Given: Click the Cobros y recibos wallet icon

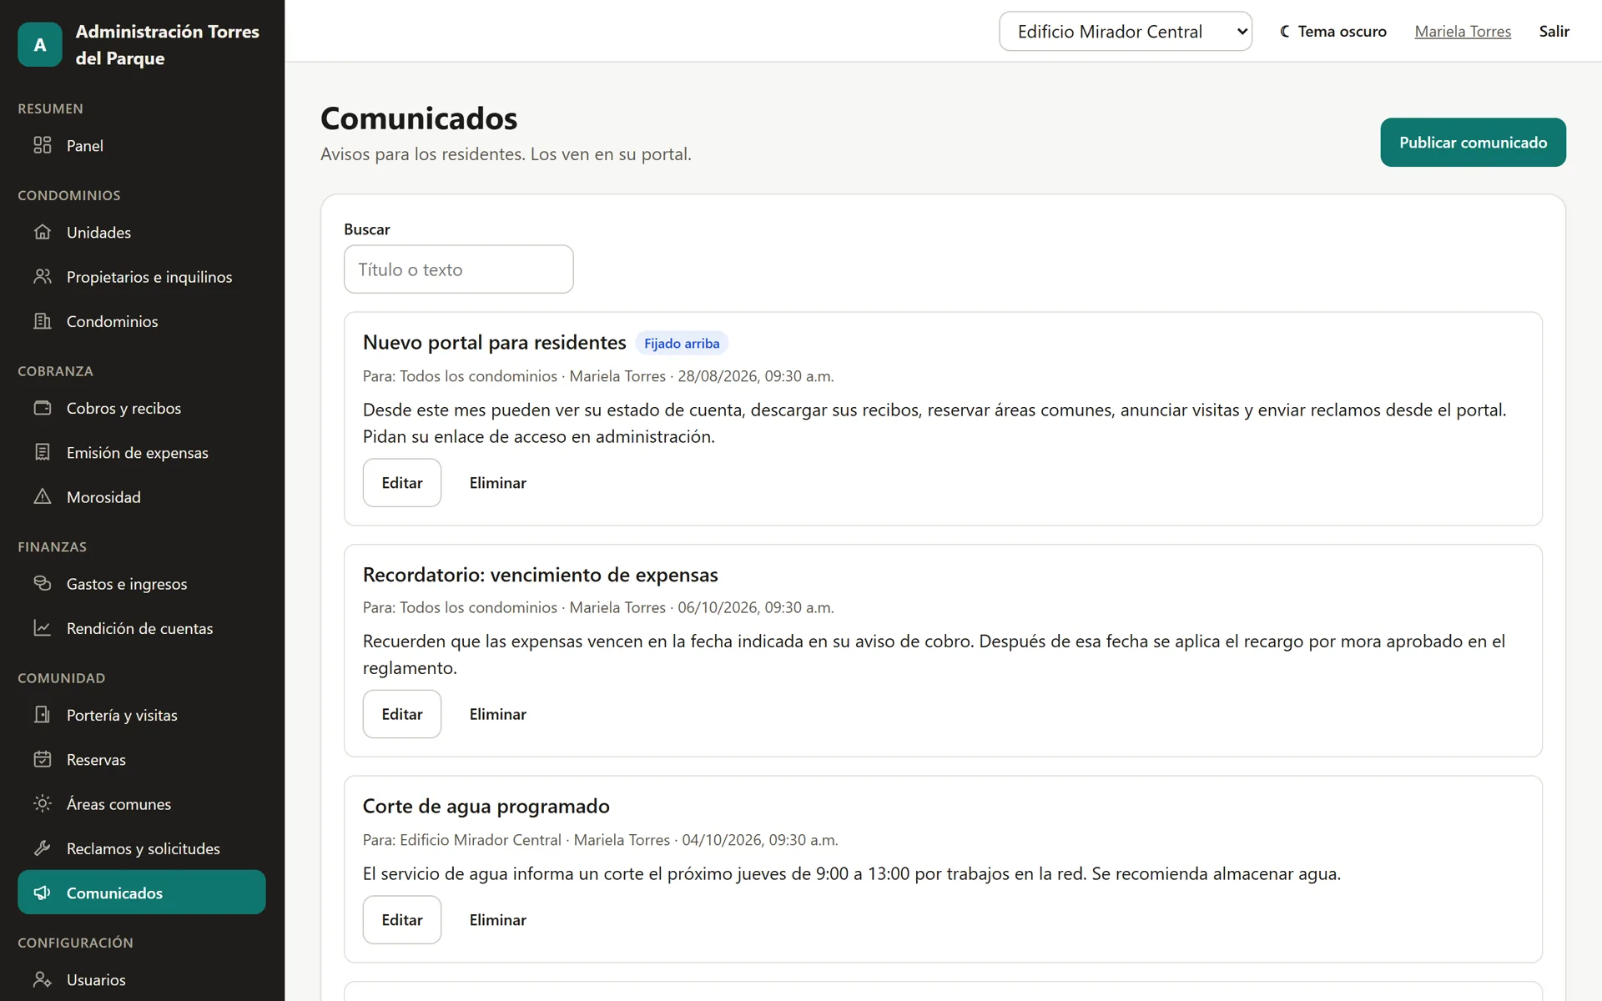Looking at the screenshot, I should pos(43,408).
